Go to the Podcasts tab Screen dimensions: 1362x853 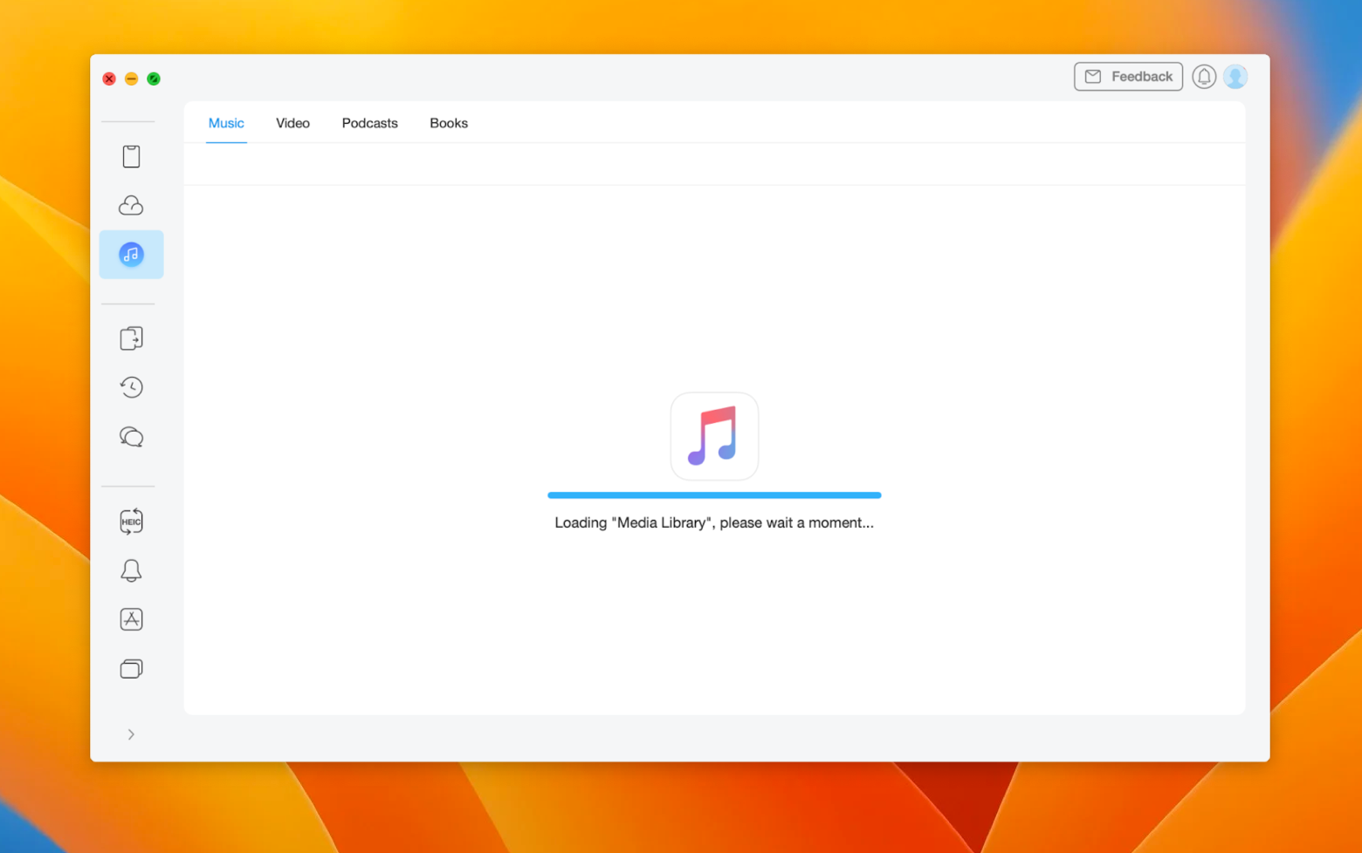369,123
